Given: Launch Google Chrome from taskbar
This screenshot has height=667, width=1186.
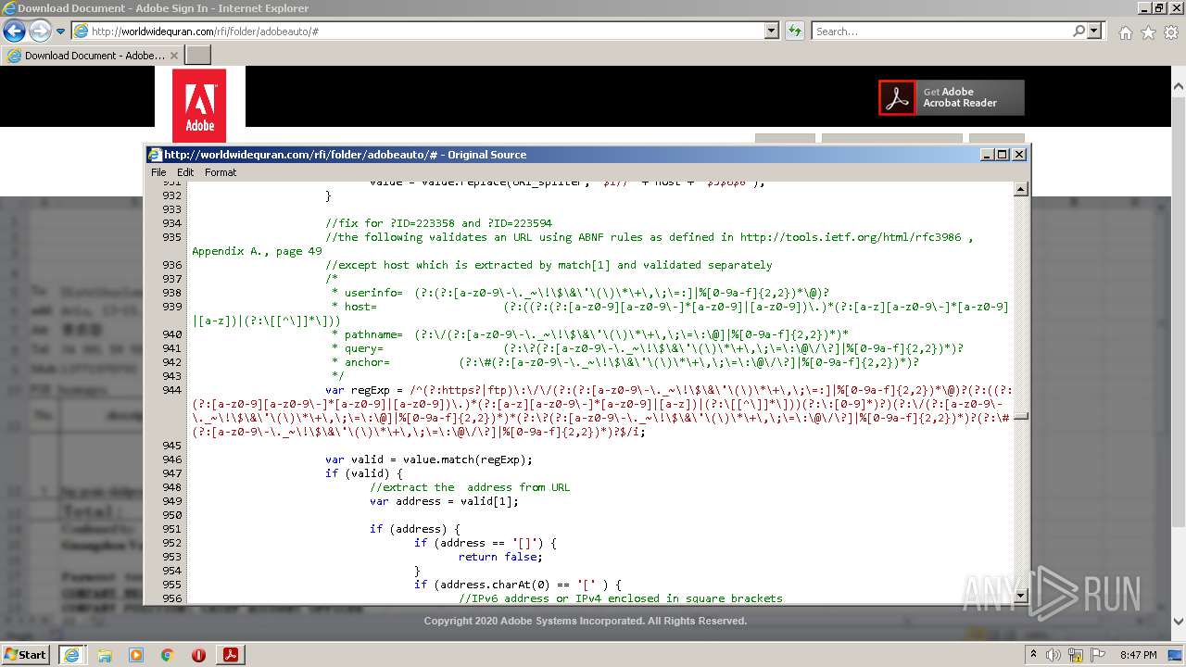Looking at the screenshot, I should coord(168,655).
